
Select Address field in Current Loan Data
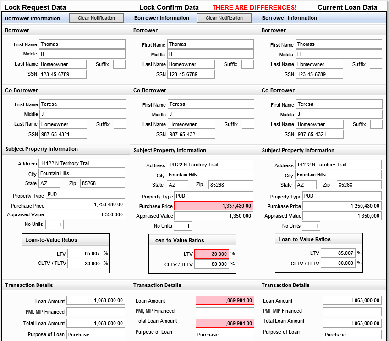339,165
